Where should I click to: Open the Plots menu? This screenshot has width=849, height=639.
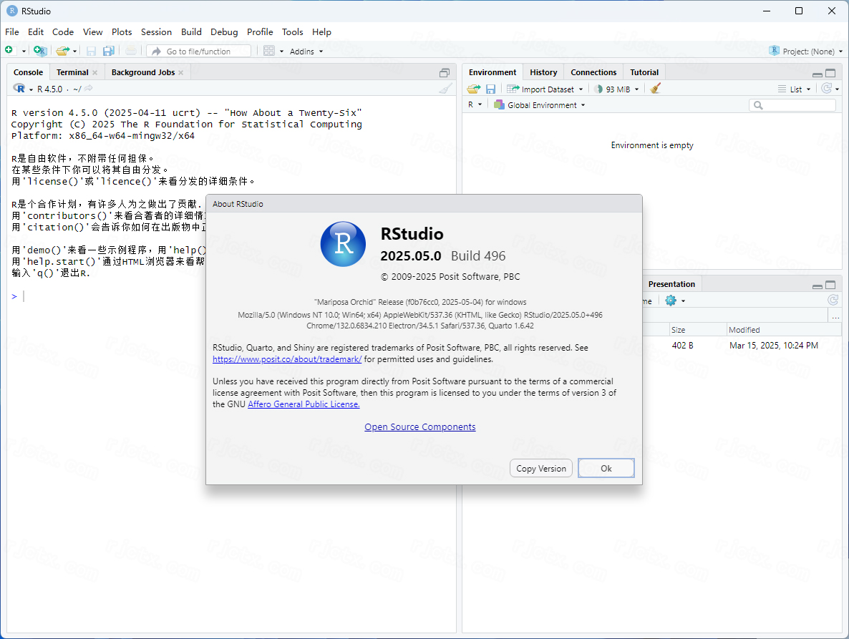click(x=122, y=32)
